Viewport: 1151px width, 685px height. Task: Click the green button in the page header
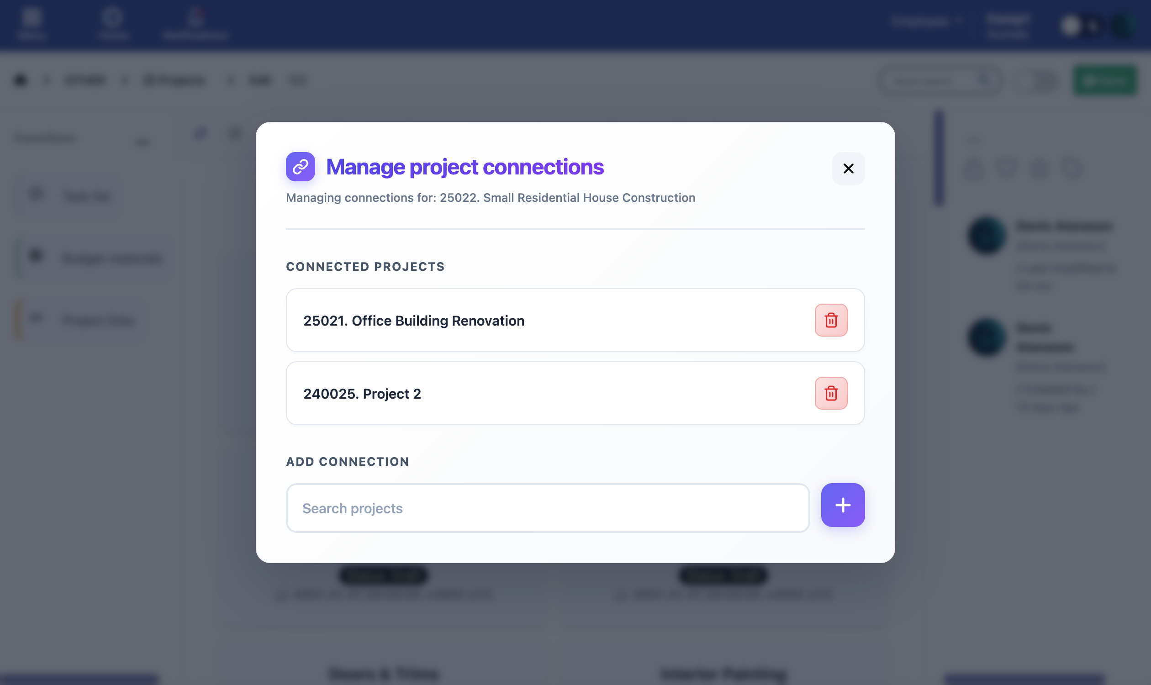[x=1104, y=80]
